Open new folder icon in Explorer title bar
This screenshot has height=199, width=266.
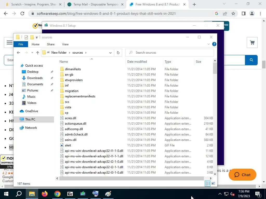(x=32, y=37)
